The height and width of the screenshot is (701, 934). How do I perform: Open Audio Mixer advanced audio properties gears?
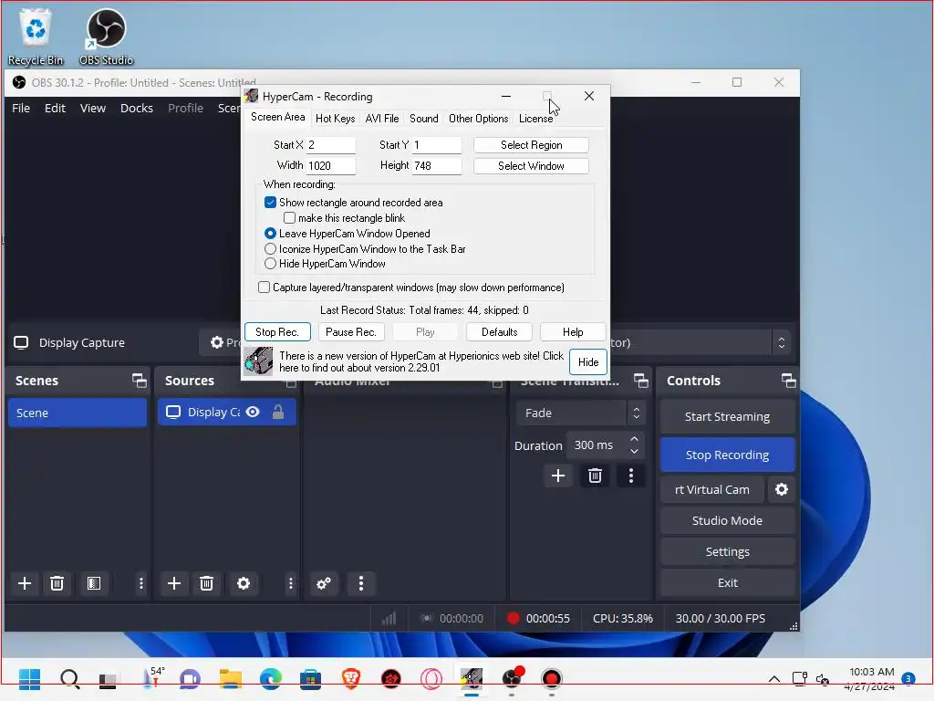tap(324, 583)
